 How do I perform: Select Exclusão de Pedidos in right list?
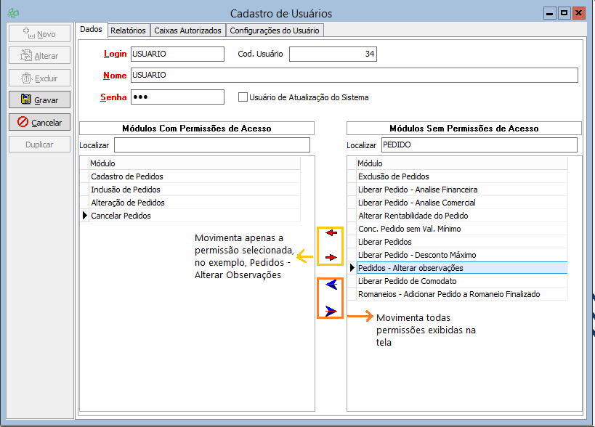(x=393, y=176)
